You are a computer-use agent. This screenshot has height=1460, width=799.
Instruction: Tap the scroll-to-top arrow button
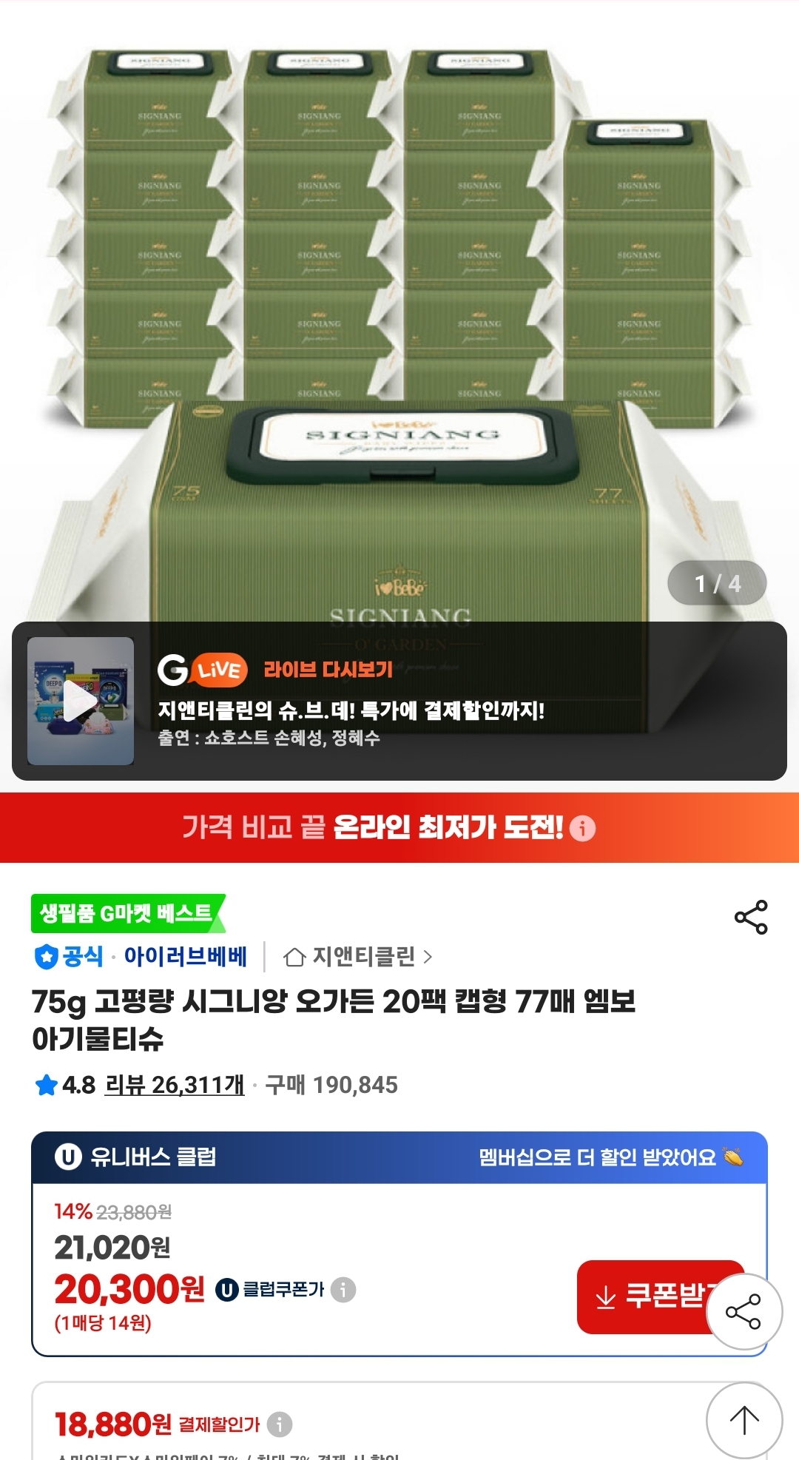coord(744,1420)
